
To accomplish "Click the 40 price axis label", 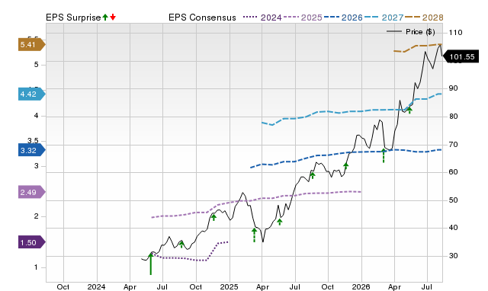I will [453, 228].
